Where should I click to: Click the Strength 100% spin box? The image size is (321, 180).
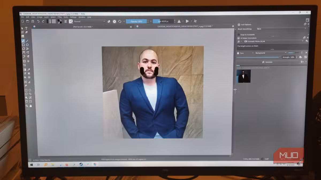[x=290, y=57]
